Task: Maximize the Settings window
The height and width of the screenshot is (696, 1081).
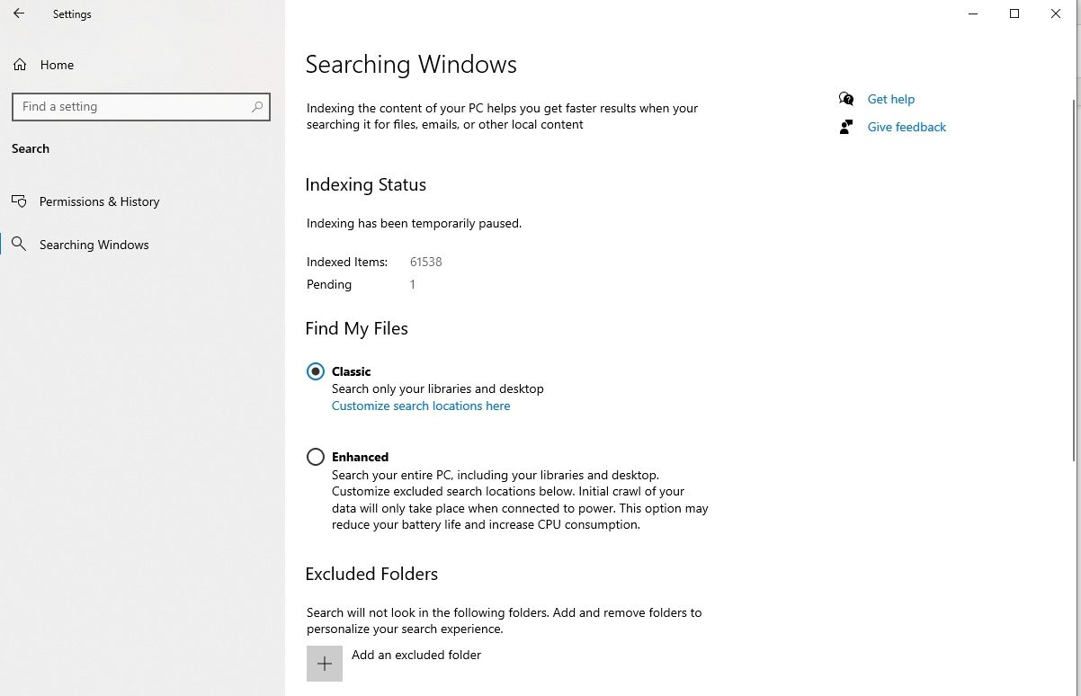Action: [1014, 13]
